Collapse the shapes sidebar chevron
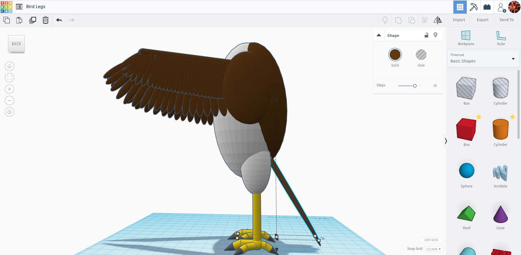The height and width of the screenshot is (255, 521). pos(446,141)
